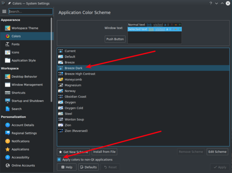This screenshot has height=173, width=232.
Task: Click the Honeycomb scheme preview icon
Action: (61, 80)
